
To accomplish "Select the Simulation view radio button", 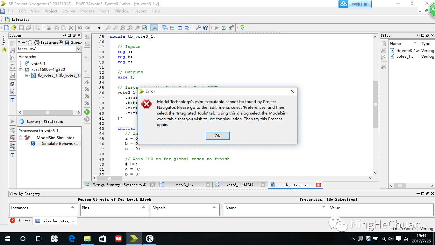I will click(x=61, y=42).
